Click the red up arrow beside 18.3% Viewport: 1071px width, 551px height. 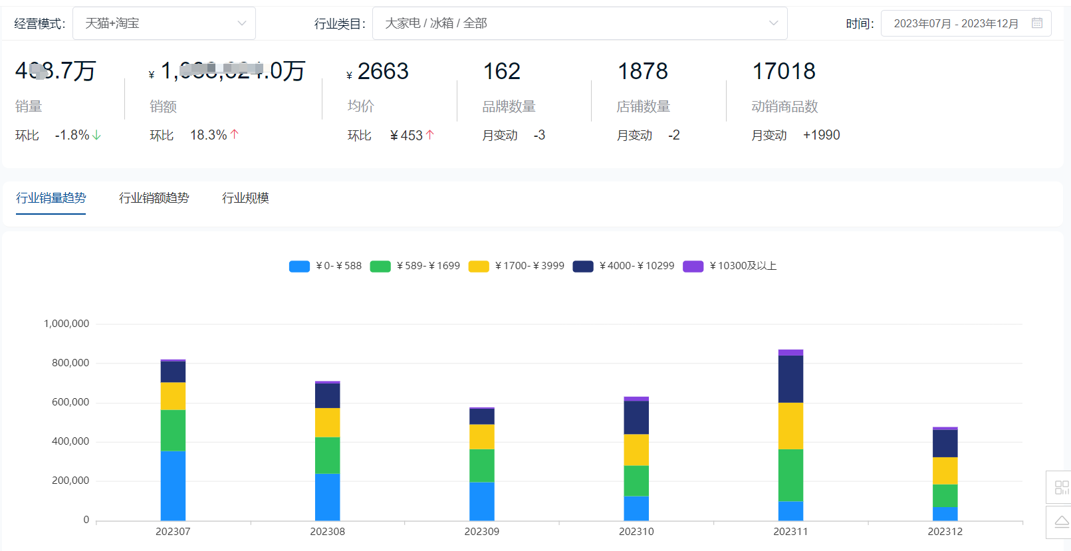coord(234,134)
